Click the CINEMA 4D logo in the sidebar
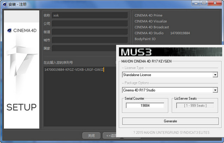The width and height of the screenshot is (224, 143). click(22, 30)
